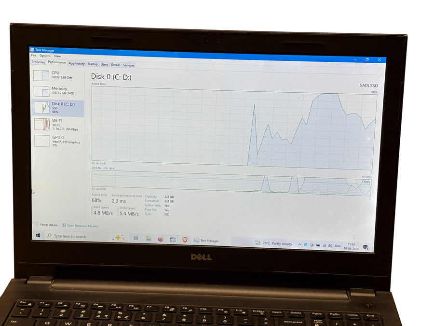This screenshot has width=434, height=326.
Task: Select the Memory performance entry
Action: pos(58,91)
